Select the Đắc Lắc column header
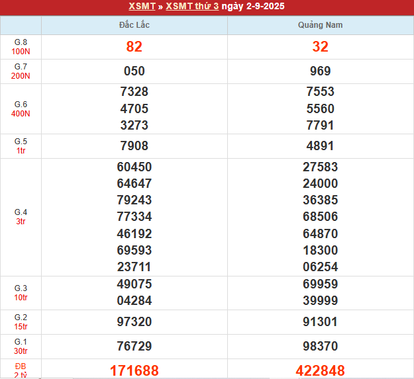This screenshot has width=414, height=379. (x=134, y=25)
